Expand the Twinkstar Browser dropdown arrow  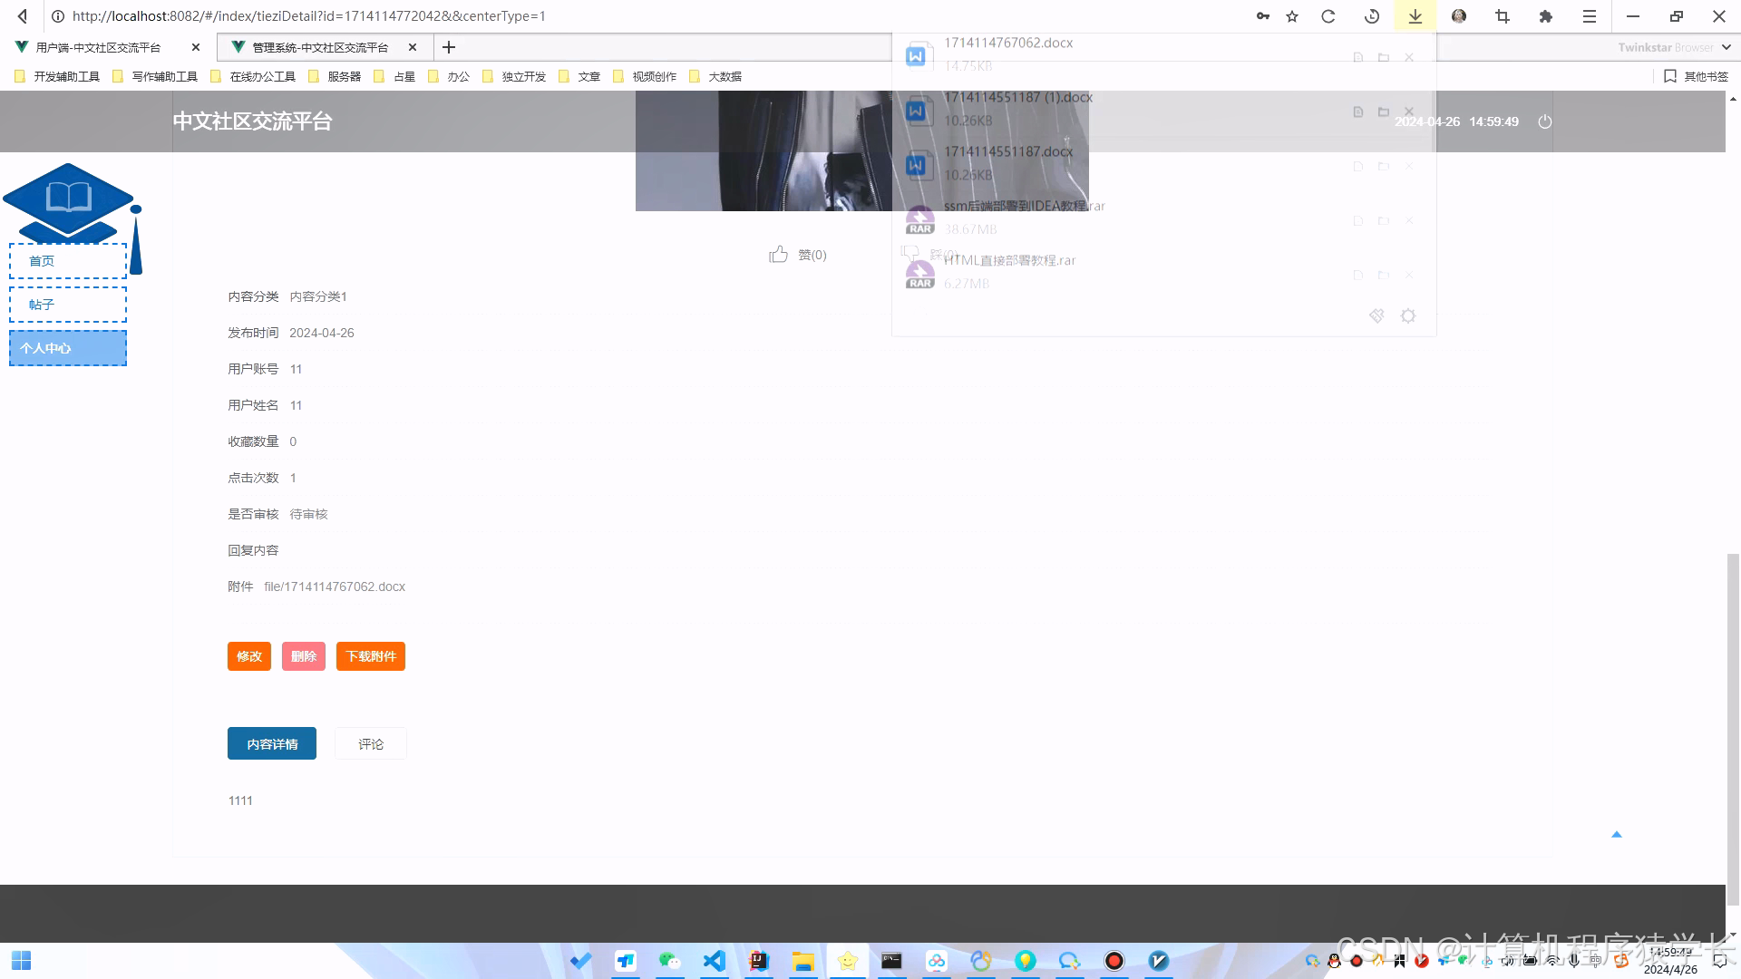pyautogui.click(x=1726, y=47)
